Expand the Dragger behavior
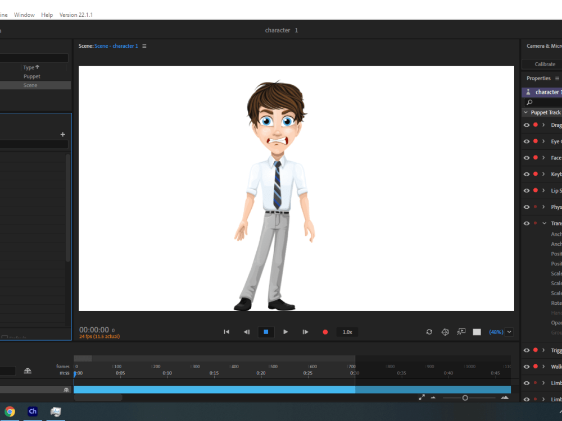This screenshot has height=421, width=562. pyautogui.click(x=543, y=125)
